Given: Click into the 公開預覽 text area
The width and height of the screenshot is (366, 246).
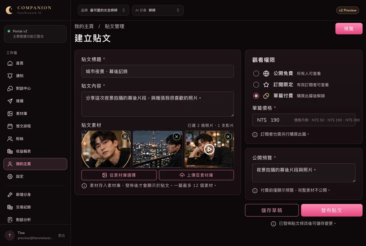Looking at the screenshot, I should click(304, 173).
